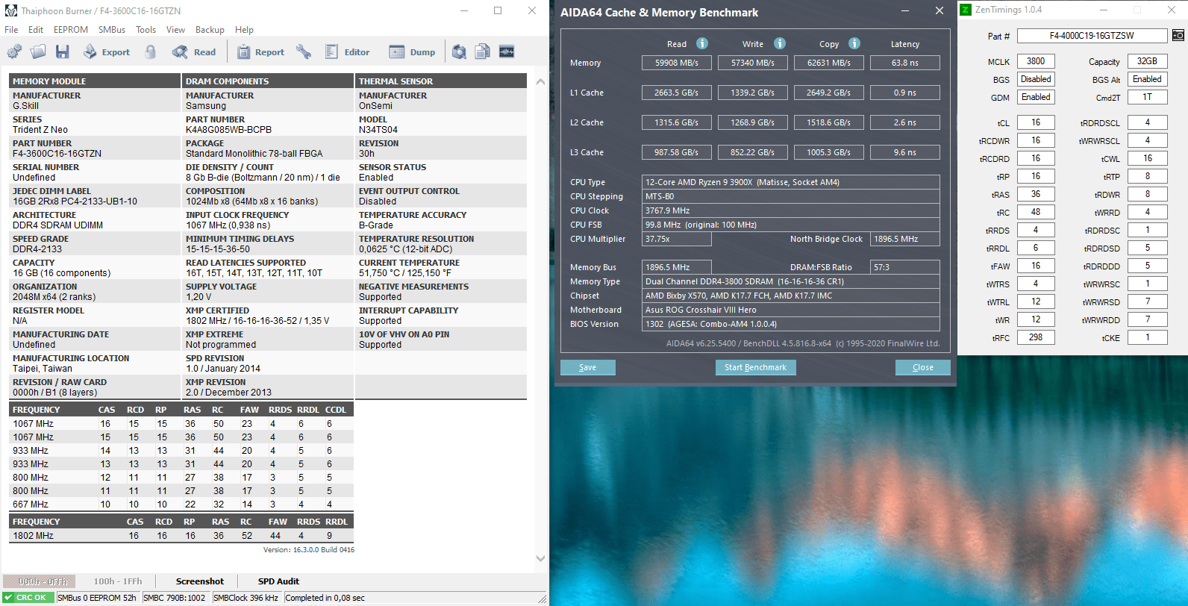Click the Export toolbar button
The width and height of the screenshot is (1188, 606).
click(x=106, y=51)
